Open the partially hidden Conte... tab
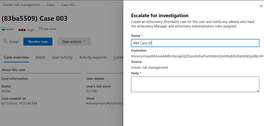This screenshot has height=126, width=264. point(118,57)
